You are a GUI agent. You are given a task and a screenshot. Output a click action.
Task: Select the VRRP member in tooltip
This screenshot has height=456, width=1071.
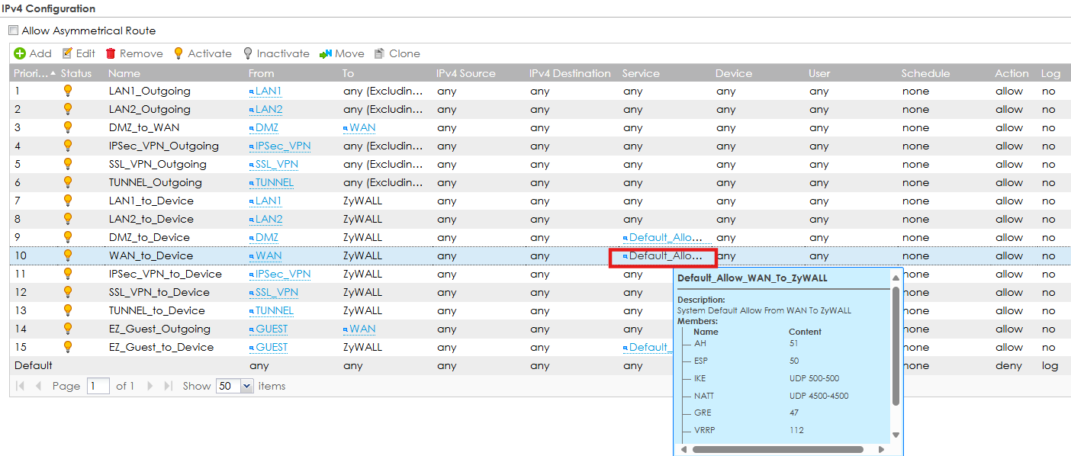point(706,430)
